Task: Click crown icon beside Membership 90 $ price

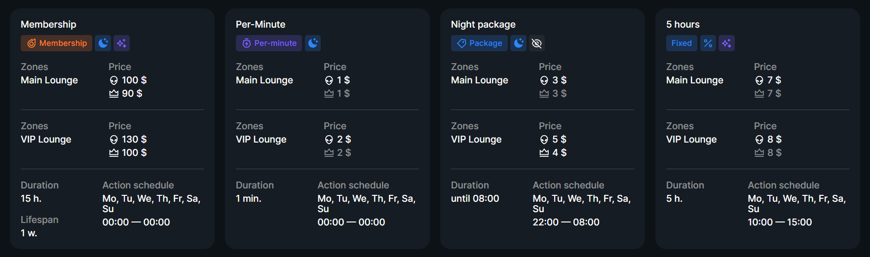Action: tap(113, 94)
